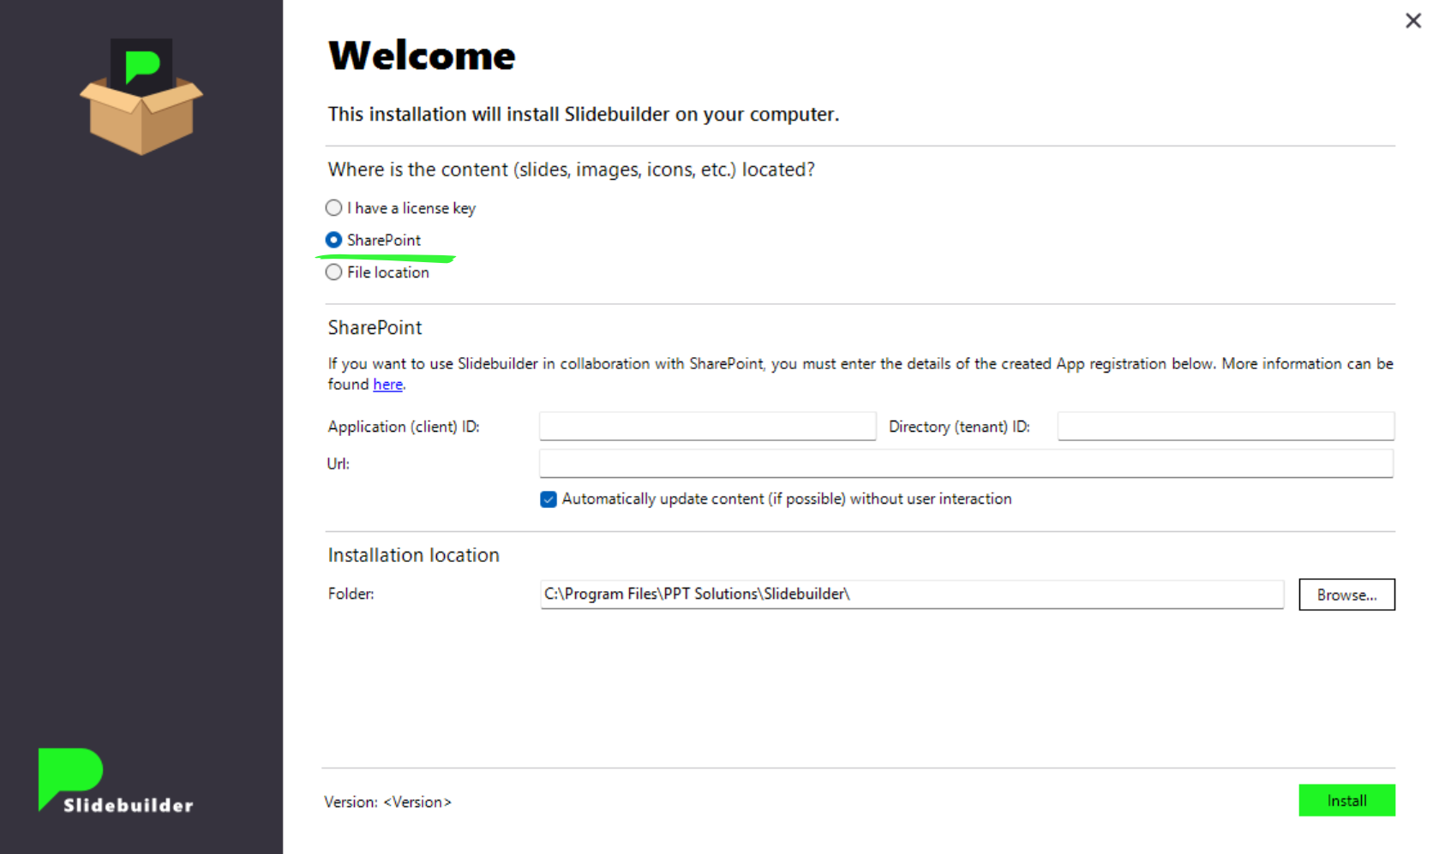Click the 'Url:' label
This screenshot has width=1433, height=854.
338,463
